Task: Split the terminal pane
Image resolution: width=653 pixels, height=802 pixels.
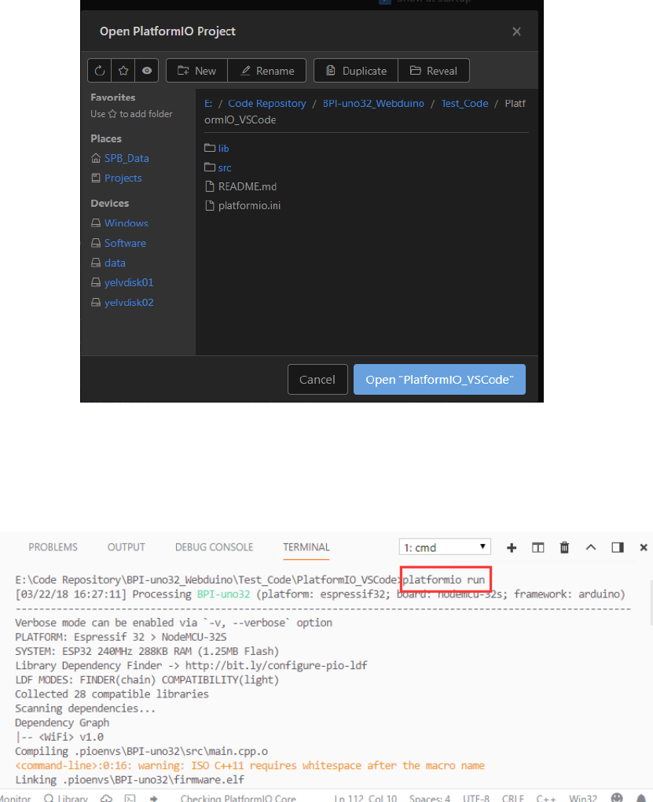Action: 538,548
